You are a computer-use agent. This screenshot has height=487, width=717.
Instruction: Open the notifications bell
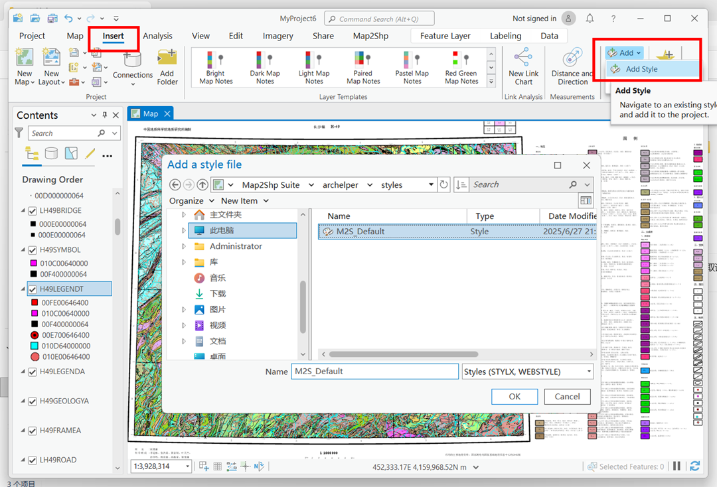click(590, 19)
